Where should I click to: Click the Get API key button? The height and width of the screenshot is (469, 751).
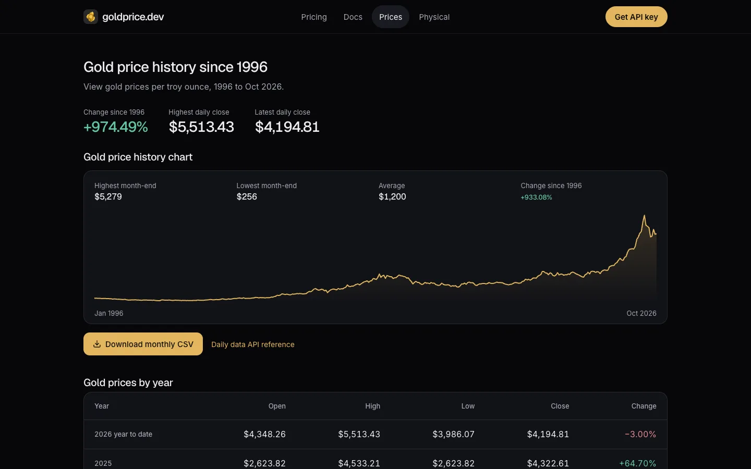point(636,17)
